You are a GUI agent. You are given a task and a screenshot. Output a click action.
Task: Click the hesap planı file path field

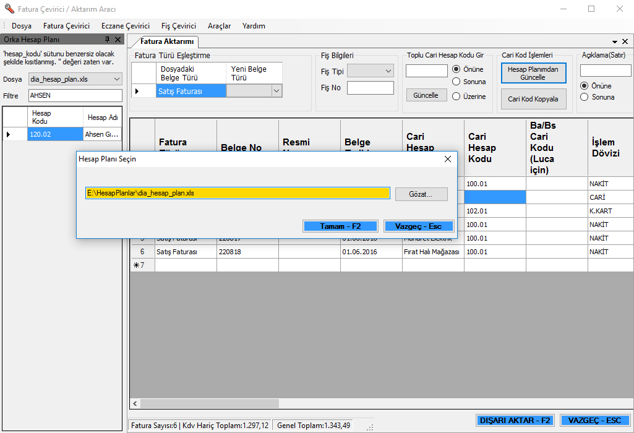[x=238, y=193]
